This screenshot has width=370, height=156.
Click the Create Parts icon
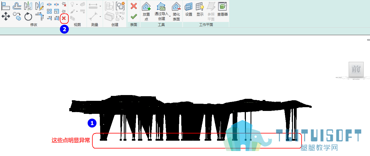[109, 16]
